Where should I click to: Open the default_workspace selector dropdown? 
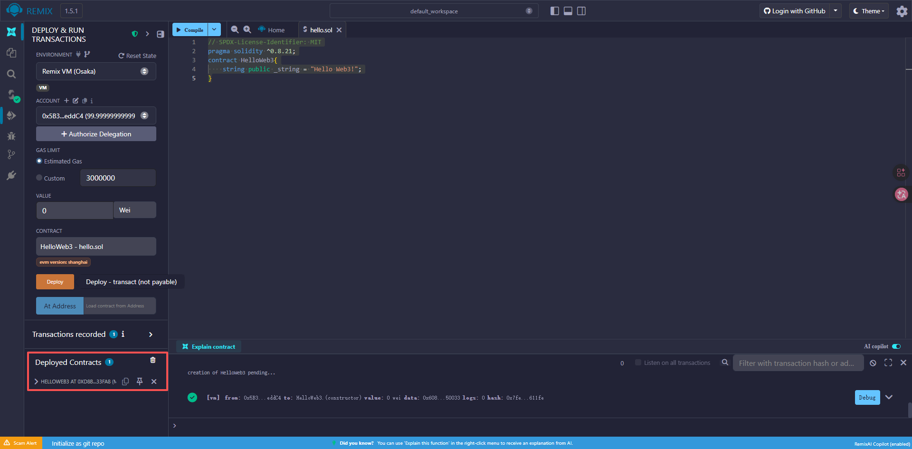tap(434, 11)
